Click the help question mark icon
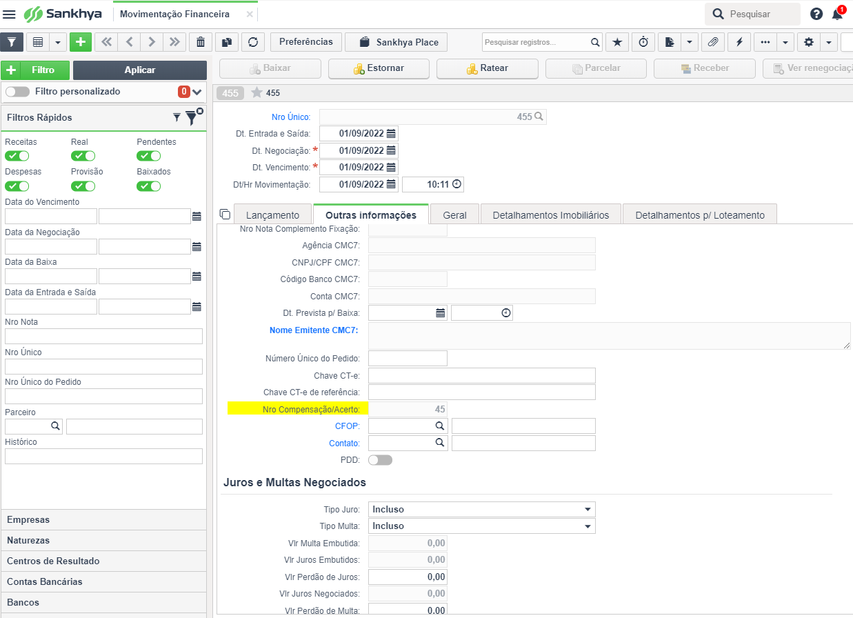853x618 pixels. [x=816, y=14]
